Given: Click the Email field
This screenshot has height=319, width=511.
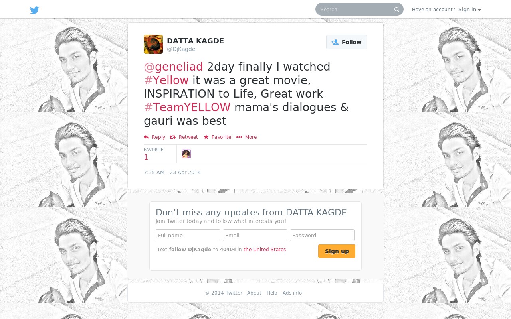Looking at the screenshot, I should tap(255, 235).
